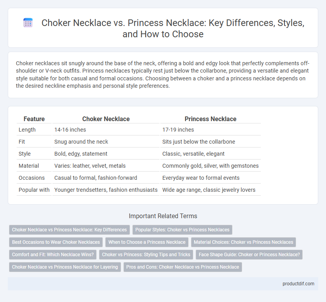
Task: Click the calendar icon beside the title
Action: tap(28, 23)
